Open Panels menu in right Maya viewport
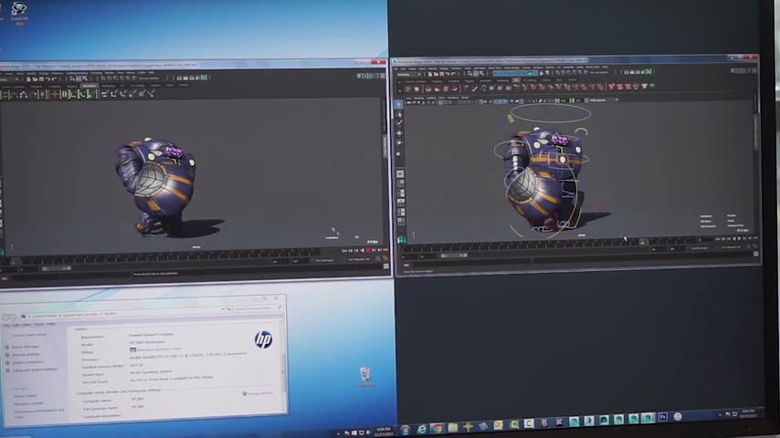The width and height of the screenshot is (780, 438). click(465, 98)
